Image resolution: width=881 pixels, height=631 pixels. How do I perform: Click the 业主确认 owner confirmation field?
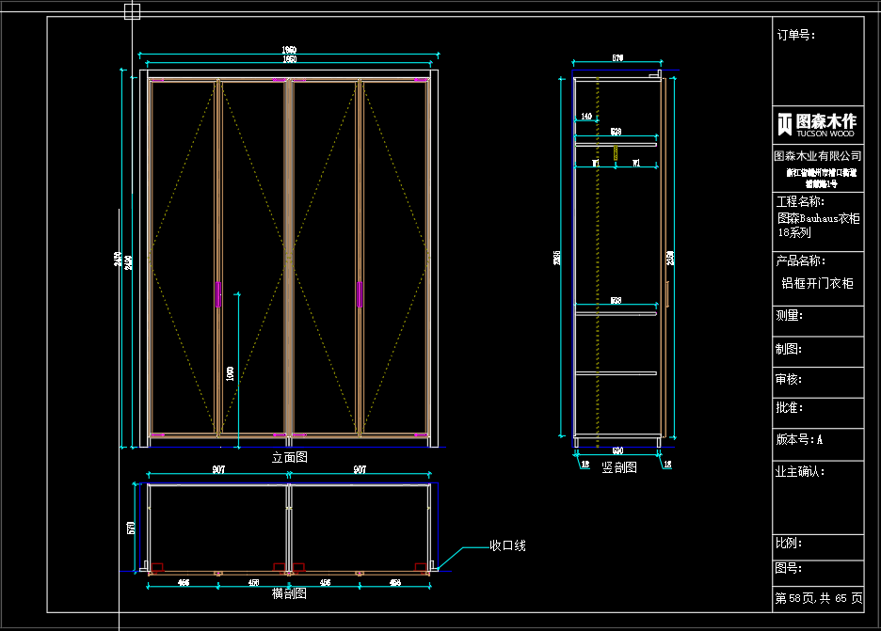[x=799, y=472]
